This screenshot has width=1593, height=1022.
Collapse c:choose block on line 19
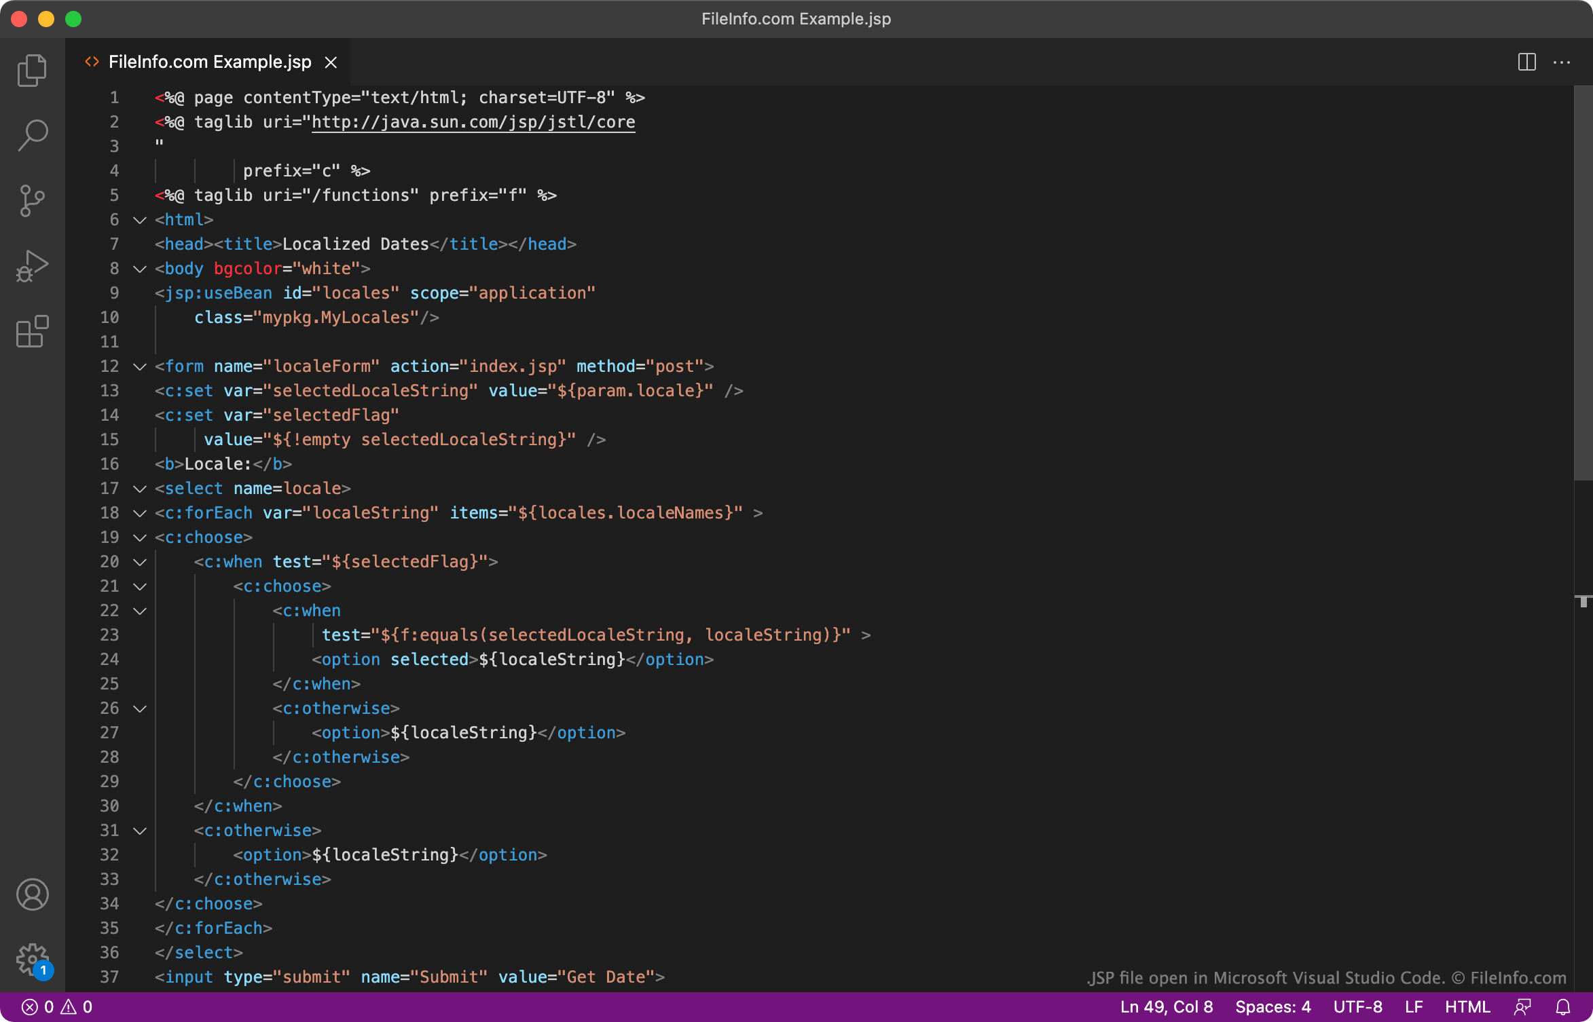coord(140,537)
